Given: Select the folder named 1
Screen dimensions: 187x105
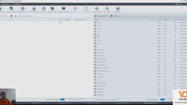Looking at the screenshot, I should coord(97,47).
